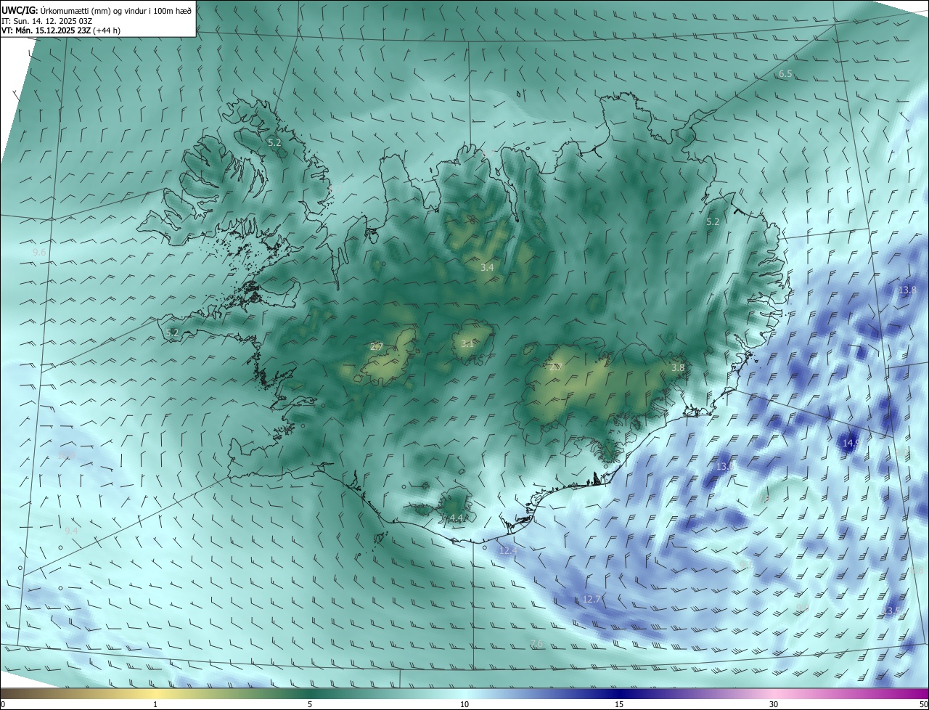The image size is (929, 710).
Task: Click the '13.5' value in the southeast corner
Action: (x=893, y=611)
